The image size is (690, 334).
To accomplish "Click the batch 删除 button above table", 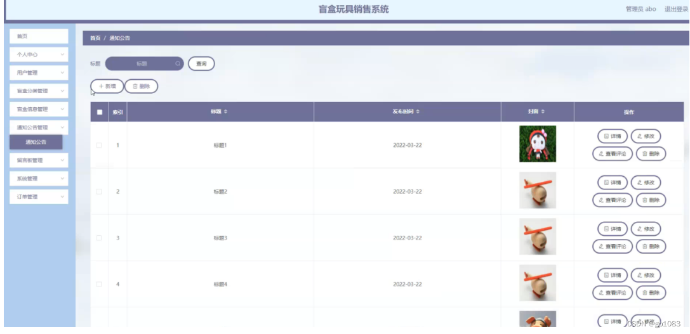I will click(142, 87).
